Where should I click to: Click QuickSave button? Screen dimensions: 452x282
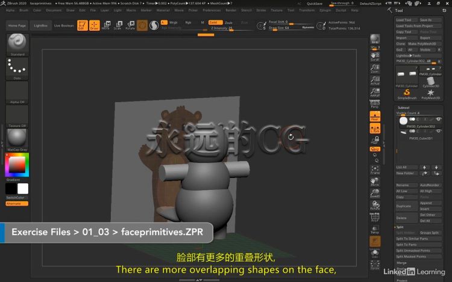click(315, 4)
